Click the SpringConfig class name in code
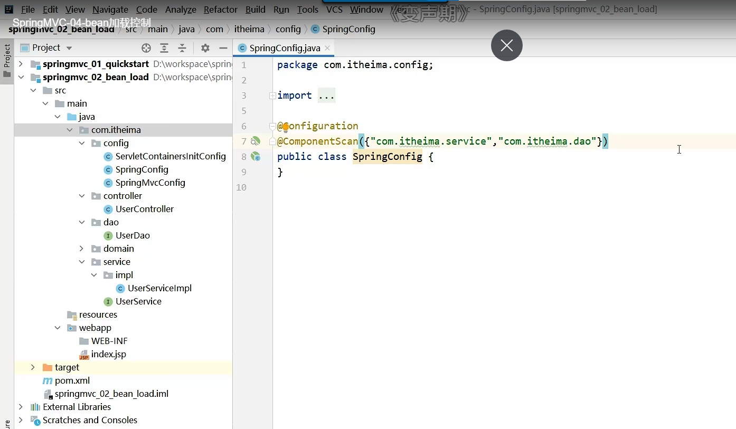The image size is (736, 429). point(387,156)
